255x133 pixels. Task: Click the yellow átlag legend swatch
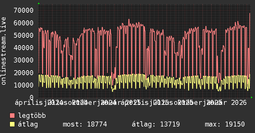[12, 124]
